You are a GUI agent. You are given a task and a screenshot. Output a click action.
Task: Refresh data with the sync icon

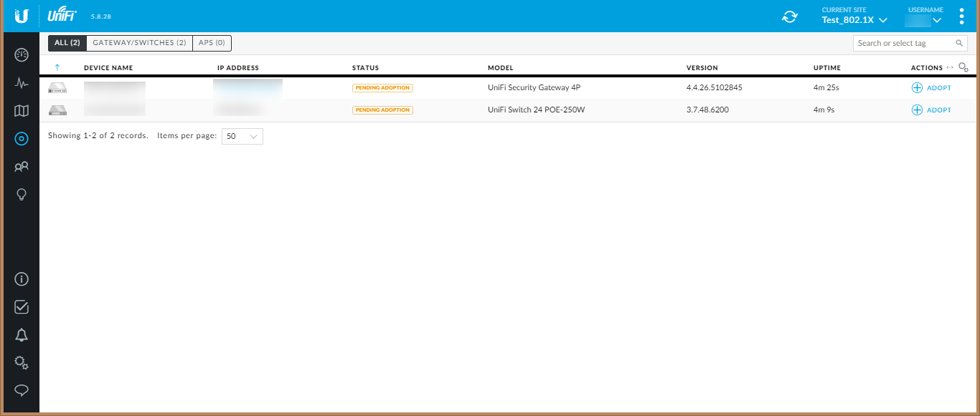point(789,16)
